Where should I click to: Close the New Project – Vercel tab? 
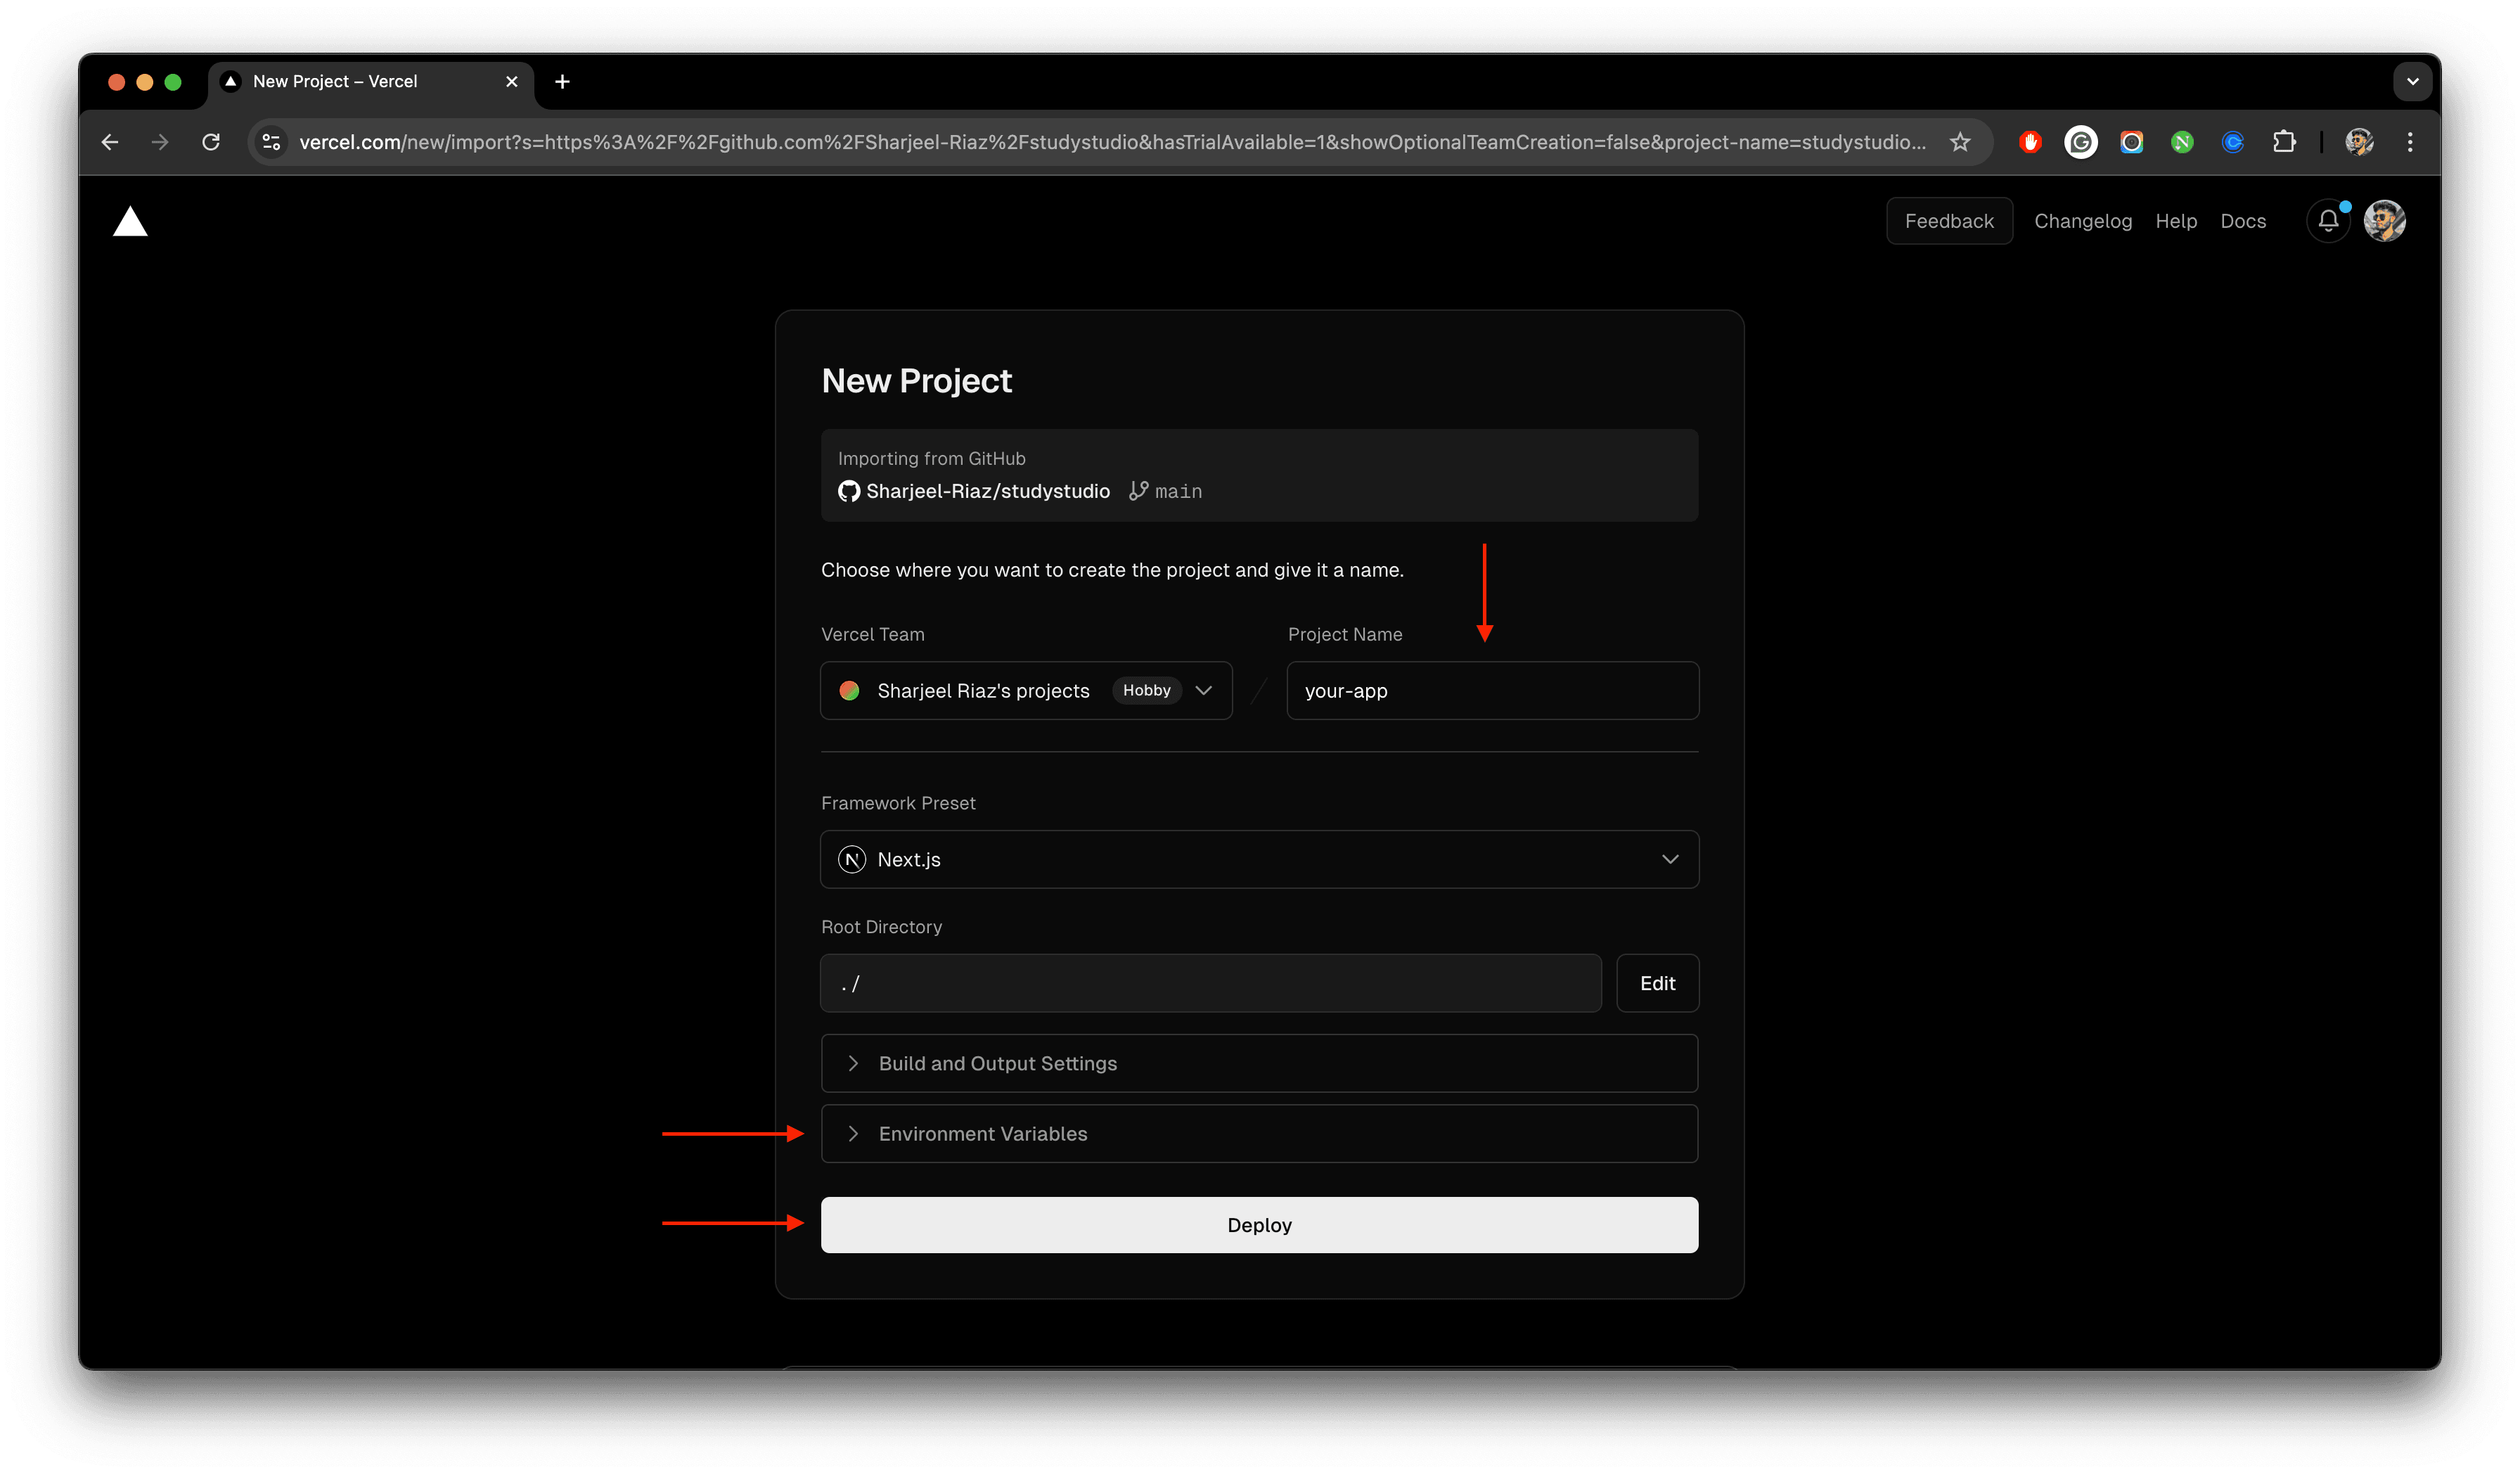(x=512, y=82)
